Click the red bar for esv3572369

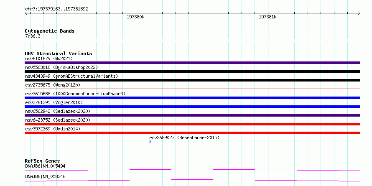tap(192, 133)
